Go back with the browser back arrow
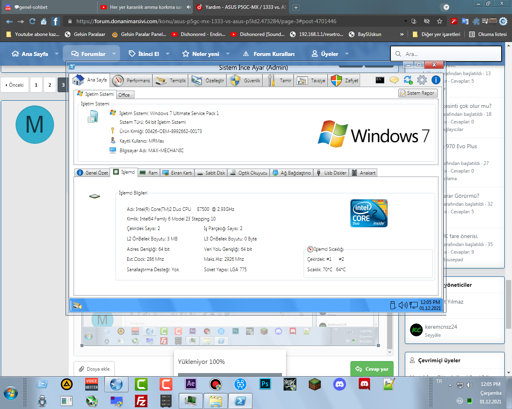Screen dimensions: 512x409 pos(9,21)
